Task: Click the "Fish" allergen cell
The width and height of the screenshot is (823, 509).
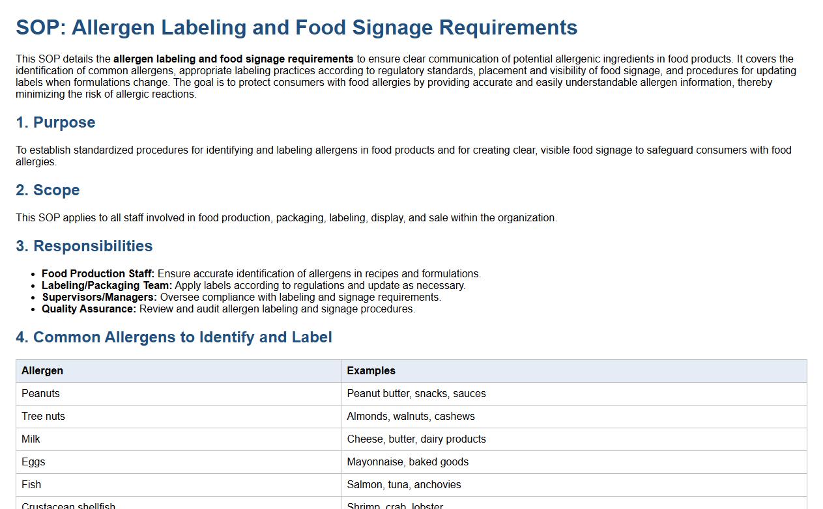Action: point(31,484)
